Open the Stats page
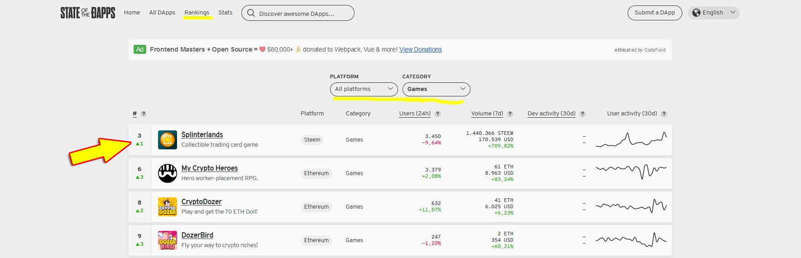The image size is (801, 258). click(225, 13)
